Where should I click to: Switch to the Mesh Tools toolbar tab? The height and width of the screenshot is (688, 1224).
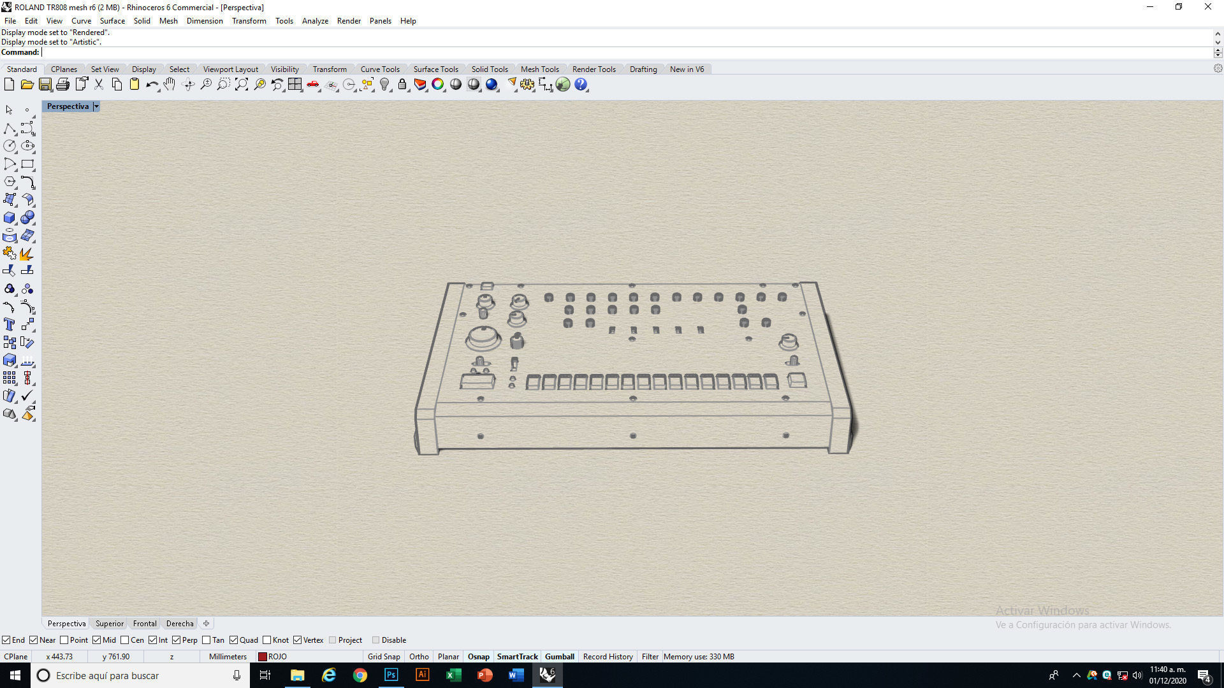[539, 69]
